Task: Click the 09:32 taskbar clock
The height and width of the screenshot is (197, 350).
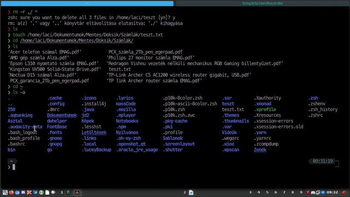Action: click(332, 192)
